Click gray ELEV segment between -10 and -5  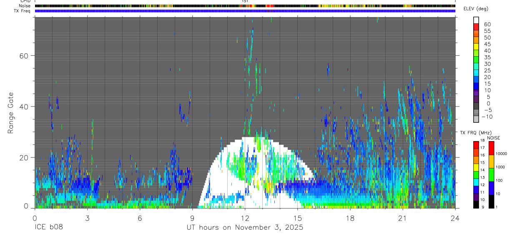tap(476, 113)
